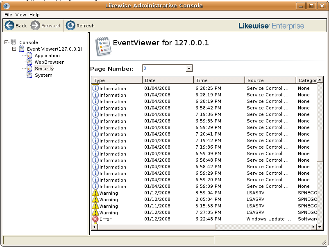Select Event Viewer(127.0.0.1) tree label
Screen dimensions: 329x247
tap(54, 49)
